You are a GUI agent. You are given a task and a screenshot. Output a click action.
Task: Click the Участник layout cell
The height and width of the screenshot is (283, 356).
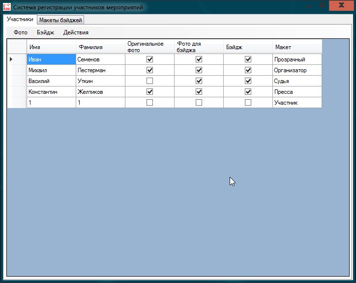(x=297, y=102)
